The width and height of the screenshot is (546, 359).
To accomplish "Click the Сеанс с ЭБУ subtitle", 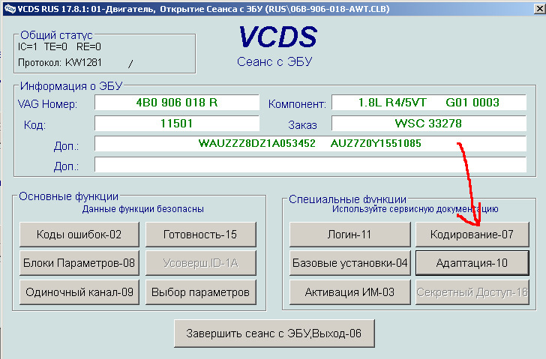I will (274, 62).
